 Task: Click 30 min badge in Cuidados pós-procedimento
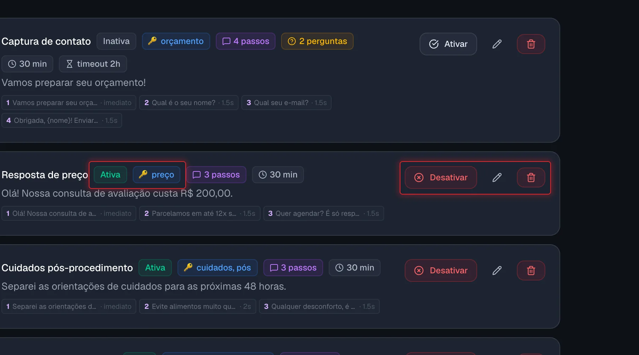[x=355, y=268]
